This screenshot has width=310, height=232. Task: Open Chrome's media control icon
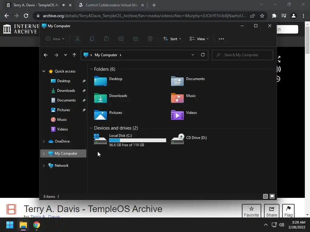284,16
